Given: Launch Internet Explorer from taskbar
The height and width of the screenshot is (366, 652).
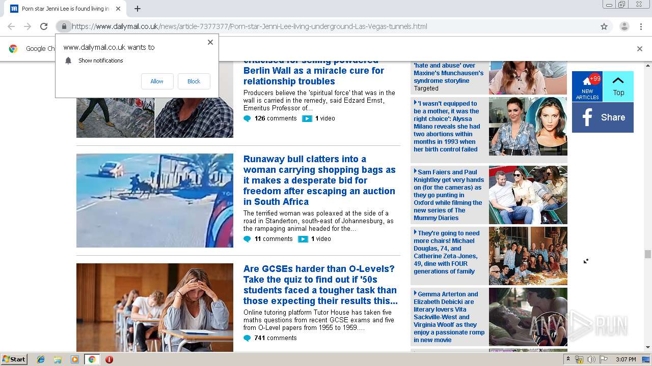Looking at the screenshot, I should tap(41, 359).
